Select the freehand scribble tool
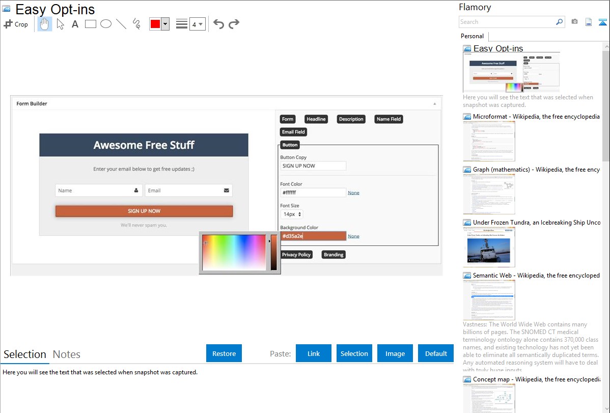This screenshot has height=413, width=610. pos(136,24)
